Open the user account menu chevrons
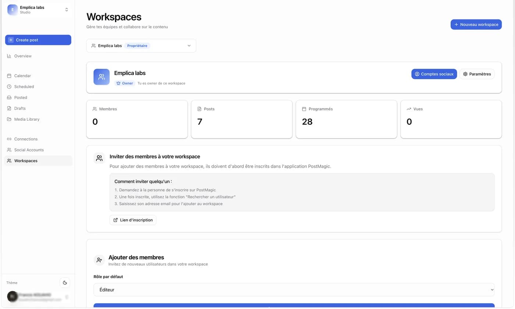Viewport: 515px width, 309px height. (67, 297)
